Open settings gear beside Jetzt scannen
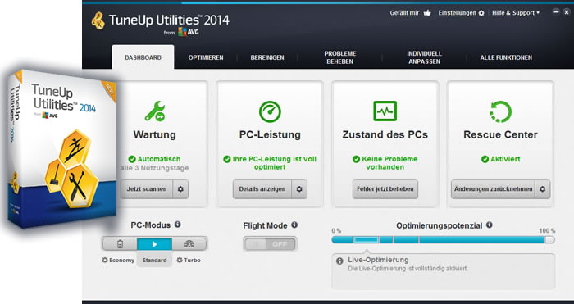This screenshot has width=574, height=304. coord(180,189)
